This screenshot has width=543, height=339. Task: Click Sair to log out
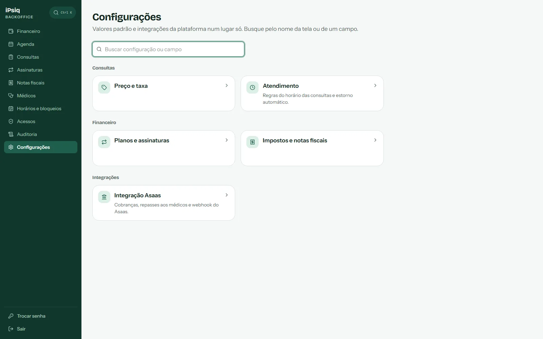click(41, 329)
